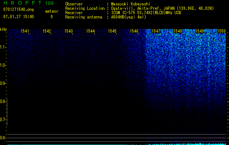Click the Receiving Location label

[85, 8]
